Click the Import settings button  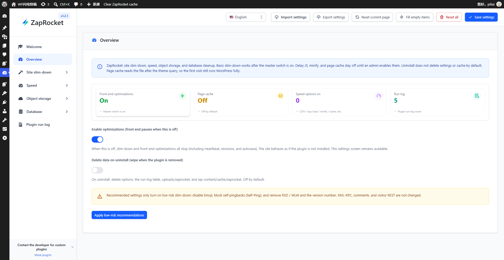point(291,17)
